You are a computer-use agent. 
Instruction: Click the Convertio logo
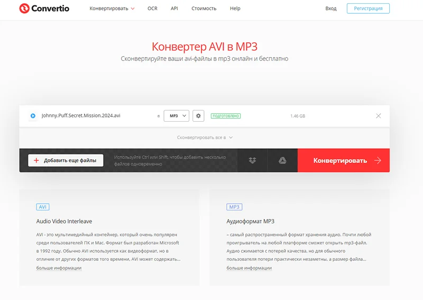tap(44, 8)
